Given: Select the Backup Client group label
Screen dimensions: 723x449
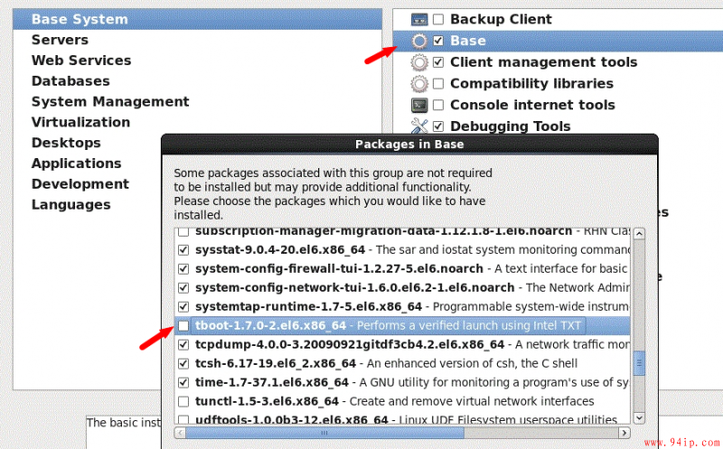Looking at the screenshot, I should coord(501,19).
